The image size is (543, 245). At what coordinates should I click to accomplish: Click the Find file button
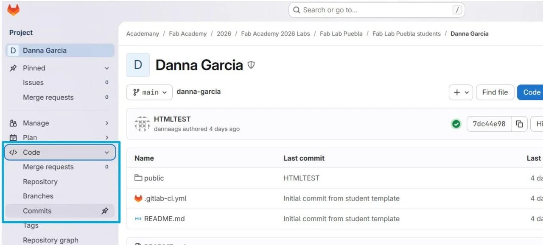coord(495,92)
